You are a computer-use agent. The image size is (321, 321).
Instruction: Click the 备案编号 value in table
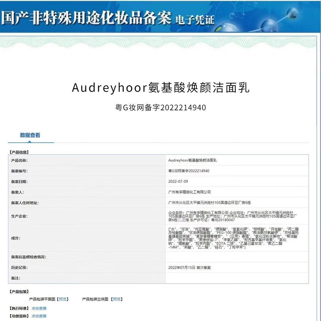(x=188, y=171)
